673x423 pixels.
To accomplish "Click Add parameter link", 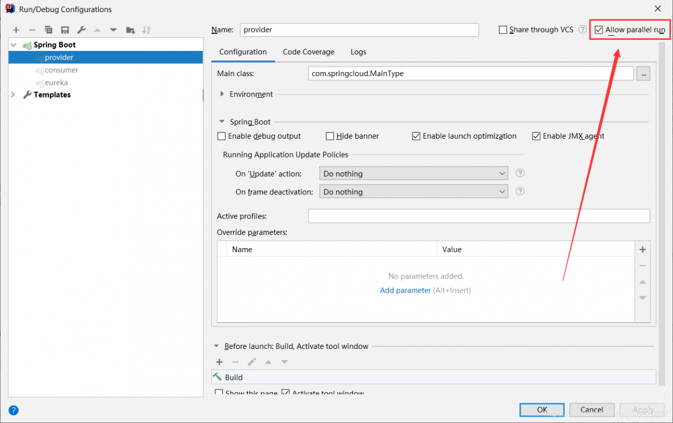I will pos(405,290).
